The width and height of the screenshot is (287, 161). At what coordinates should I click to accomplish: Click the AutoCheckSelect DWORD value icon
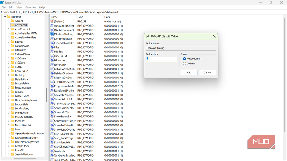[52, 26]
